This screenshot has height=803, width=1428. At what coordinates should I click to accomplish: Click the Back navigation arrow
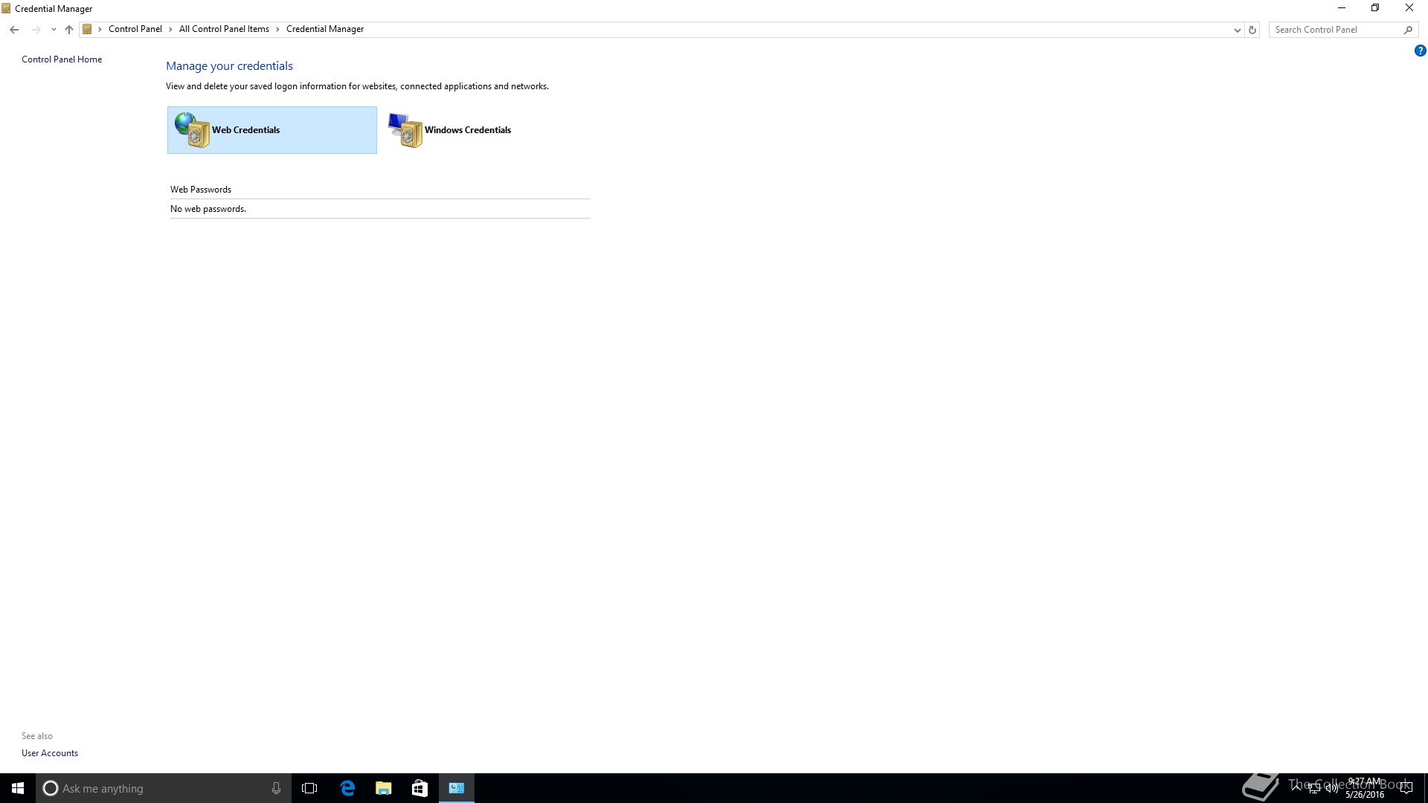click(14, 30)
